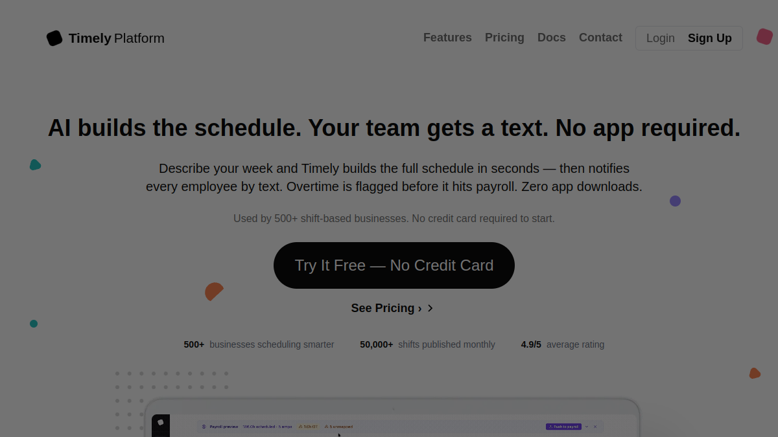Click the Sign Up button
778x437 pixels.
(x=710, y=38)
